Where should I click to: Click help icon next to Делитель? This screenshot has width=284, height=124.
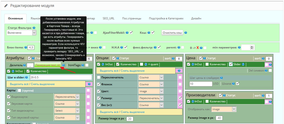tap(24, 65)
